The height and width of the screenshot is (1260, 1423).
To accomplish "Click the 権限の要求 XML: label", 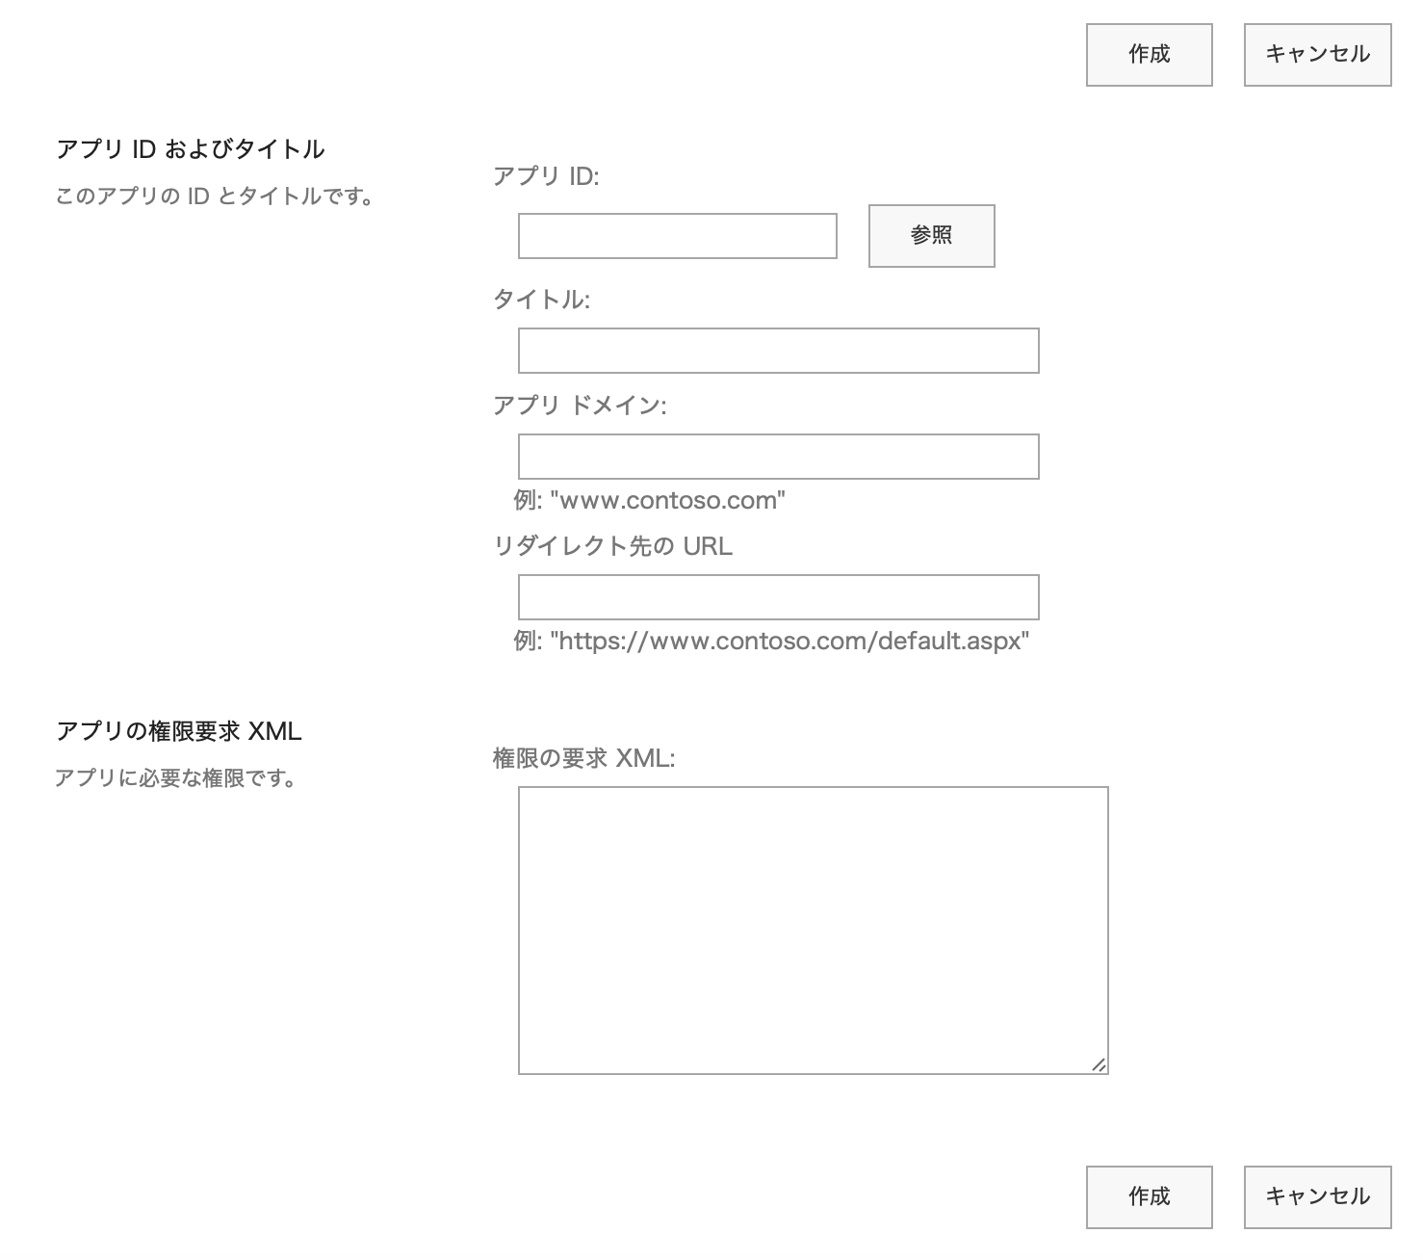I will 583,761.
